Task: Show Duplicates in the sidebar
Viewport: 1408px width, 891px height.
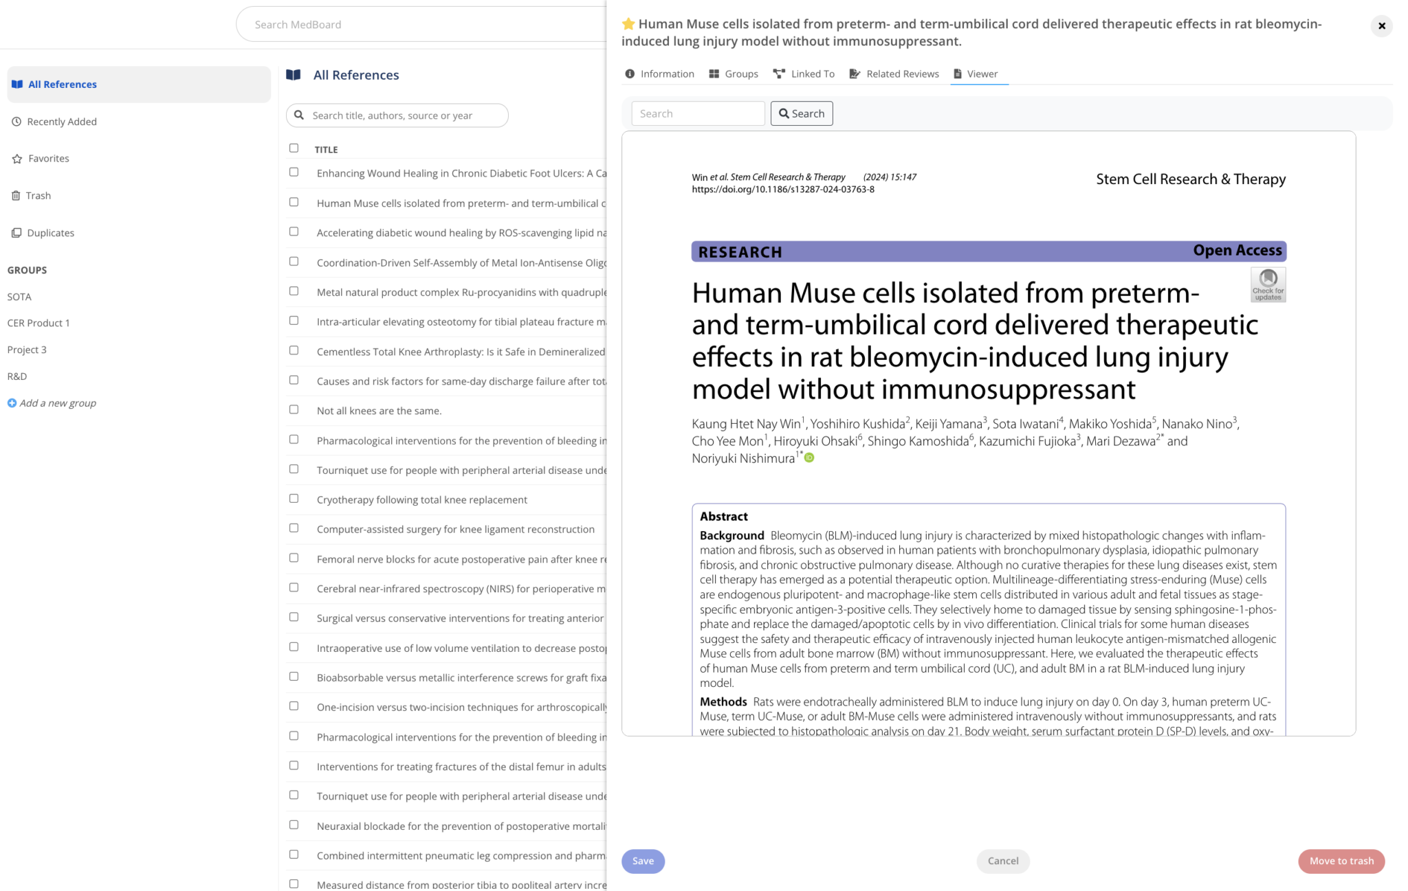Action: point(50,232)
